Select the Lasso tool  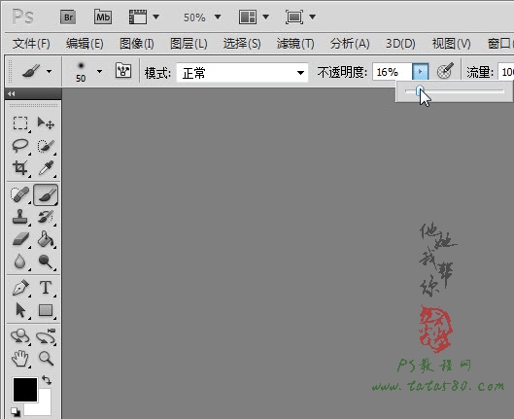pyautogui.click(x=20, y=146)
